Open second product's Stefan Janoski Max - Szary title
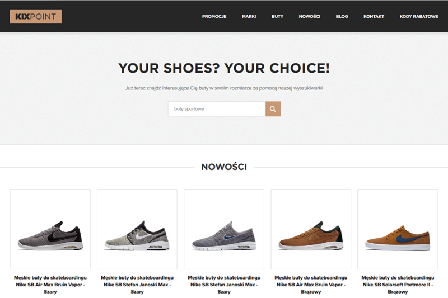Image resolution: width=448 pixels, height=298 pixels. point(137,285)
